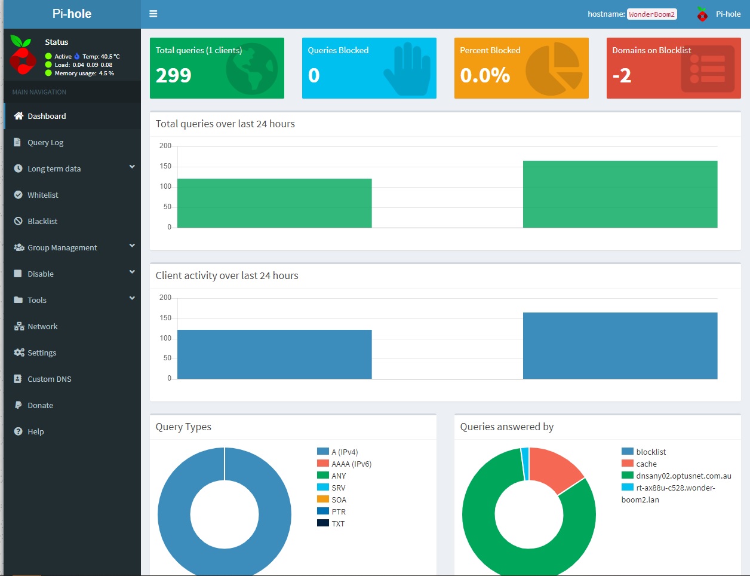Expand the Long term data submenu
This screenshot has height=576, width=750.
[132, 167]
